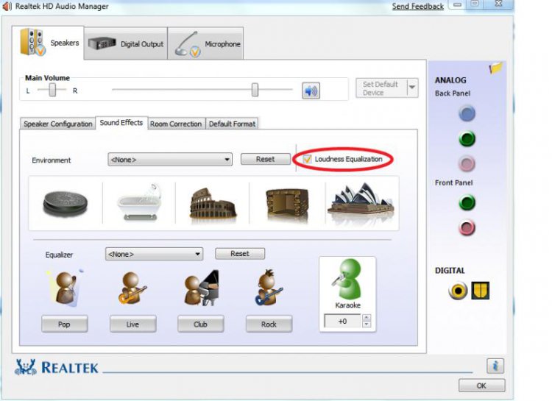The image size is (552, 401).
Task: Toggle the Loudness Equalization checkbox
Action: (307, 159)
